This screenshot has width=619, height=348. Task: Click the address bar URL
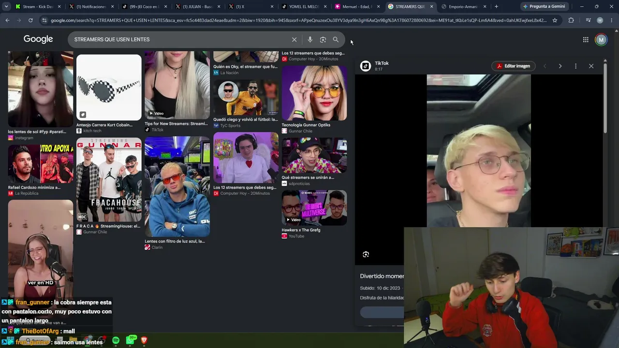[x=299, y=20]
